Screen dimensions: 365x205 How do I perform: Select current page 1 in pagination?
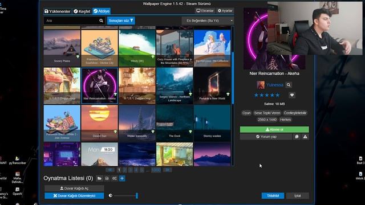click(119, 170)
